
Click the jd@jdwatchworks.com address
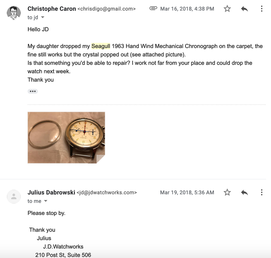point(107,193)
